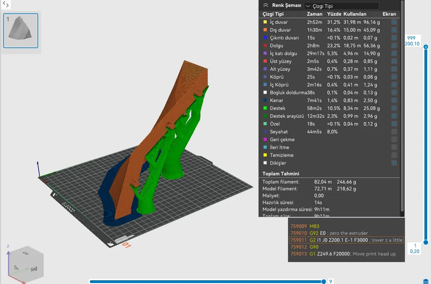The height and width of the screenshot is (284, 431).
Task: Open the Çizgi Tipi color scheme dropdown
Action: click(x=342, y=6)
